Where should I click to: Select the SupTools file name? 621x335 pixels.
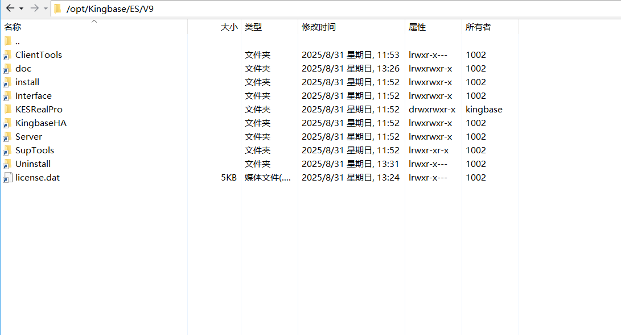point(35,150)
